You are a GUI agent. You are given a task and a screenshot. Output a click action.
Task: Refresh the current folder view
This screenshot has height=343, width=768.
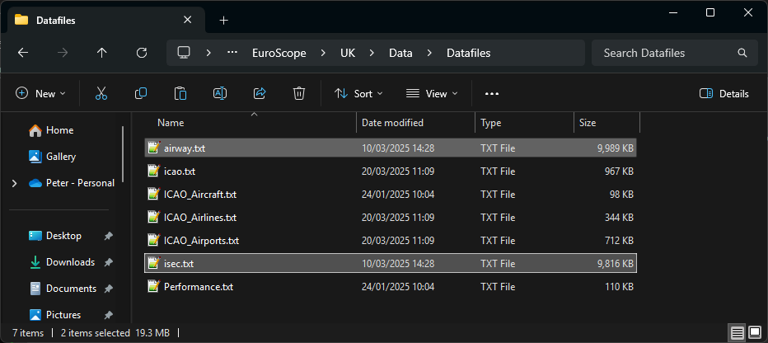point(142,53)
